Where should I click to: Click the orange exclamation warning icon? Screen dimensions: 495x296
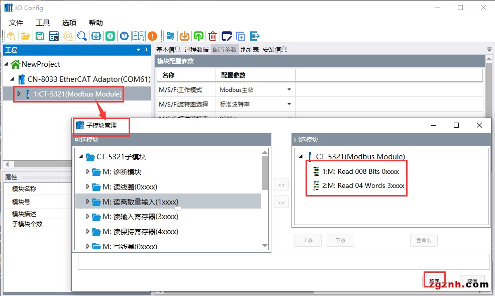click(152, 36)
